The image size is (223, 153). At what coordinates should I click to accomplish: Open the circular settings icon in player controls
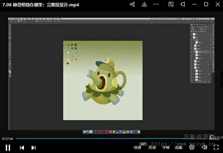click(192, 147)
